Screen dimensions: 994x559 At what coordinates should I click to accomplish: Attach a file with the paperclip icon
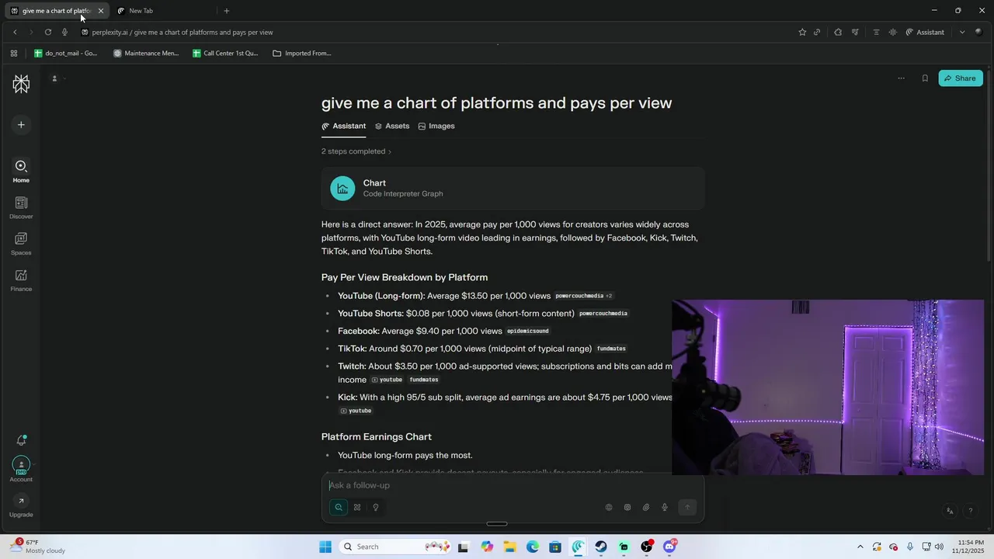646,507
